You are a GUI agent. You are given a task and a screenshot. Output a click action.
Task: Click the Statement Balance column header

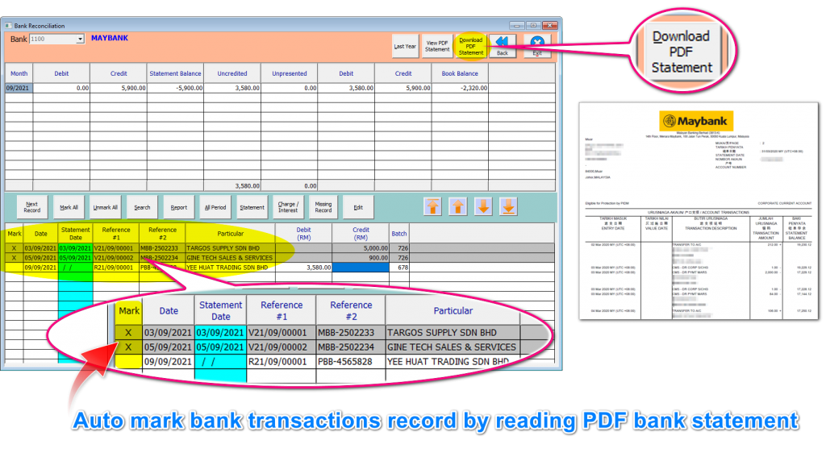click(175, 73)
